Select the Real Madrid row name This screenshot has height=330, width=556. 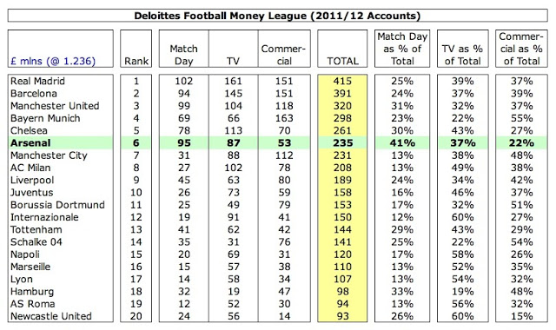(37, 81)
